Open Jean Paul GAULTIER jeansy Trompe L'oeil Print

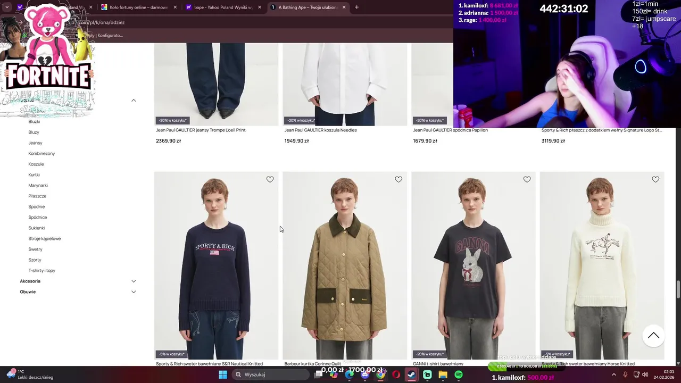201,130
